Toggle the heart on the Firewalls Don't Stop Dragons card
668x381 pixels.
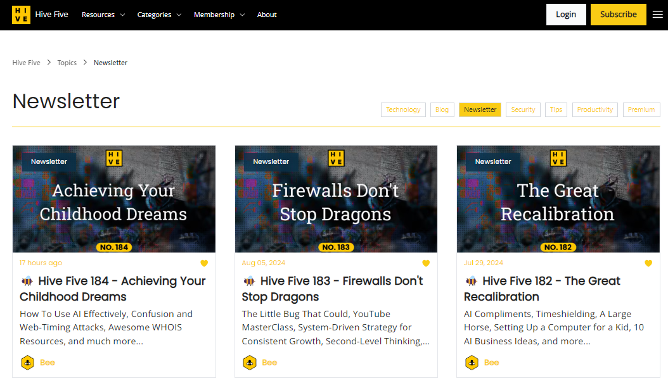click(x=426, y=263)
